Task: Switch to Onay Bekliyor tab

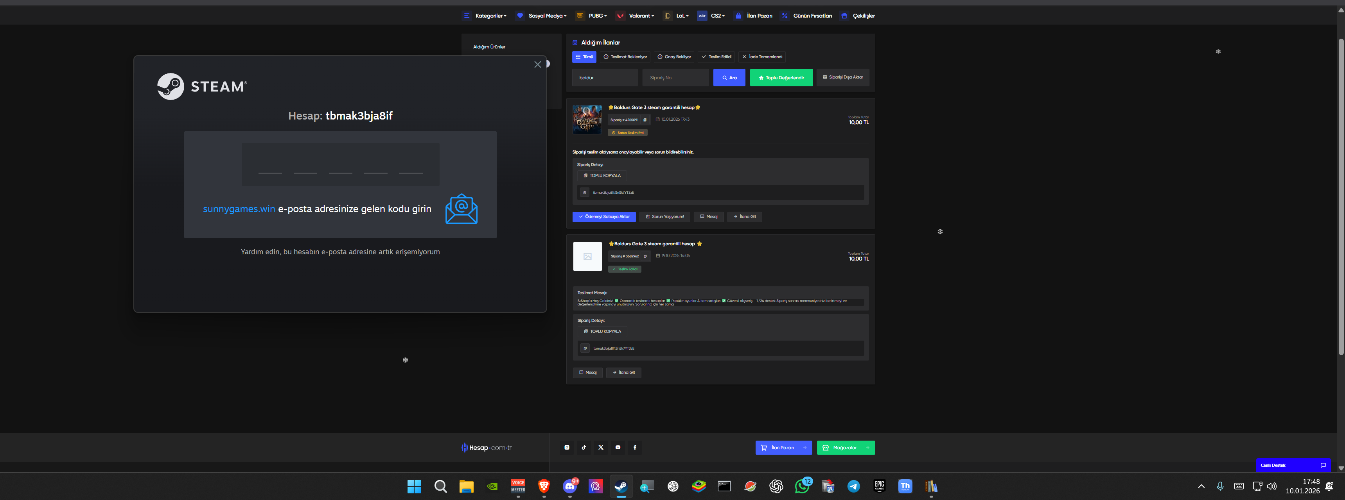Action: click(674, 57)
